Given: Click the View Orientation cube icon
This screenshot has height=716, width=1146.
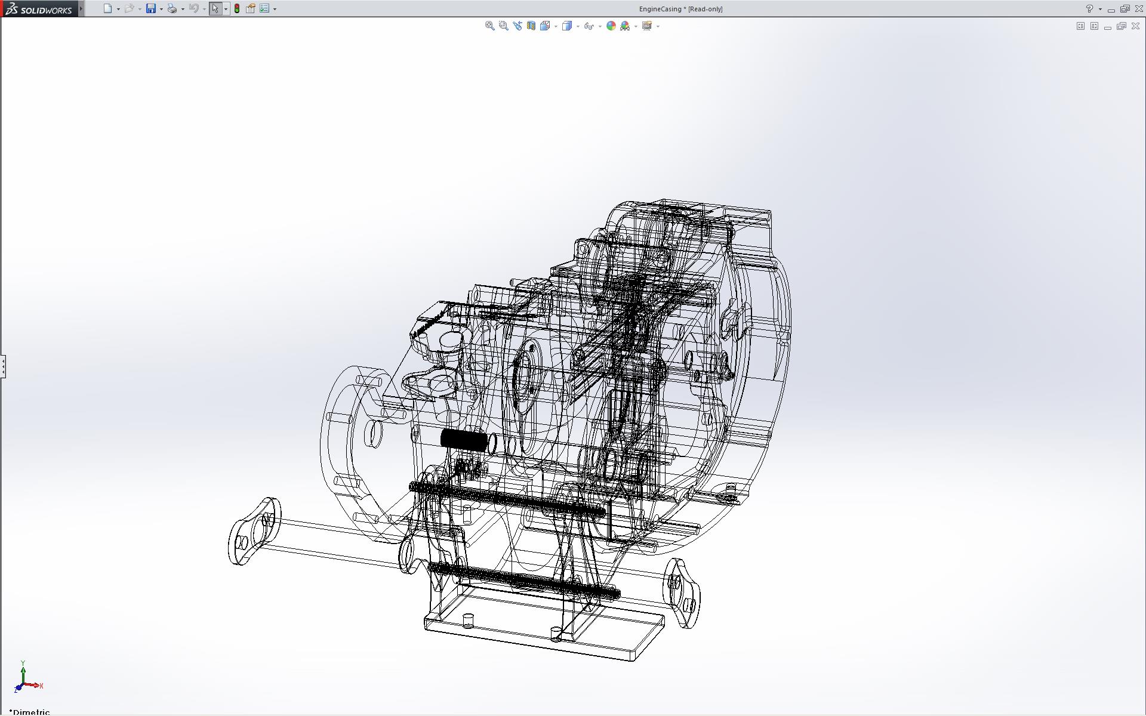Looking at the screenshot, I should [545, 26].
